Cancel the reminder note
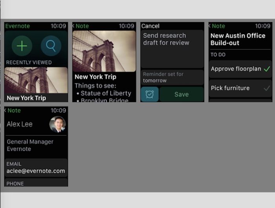275x208 pixels. pyautogui.click(x=150, y=26)
